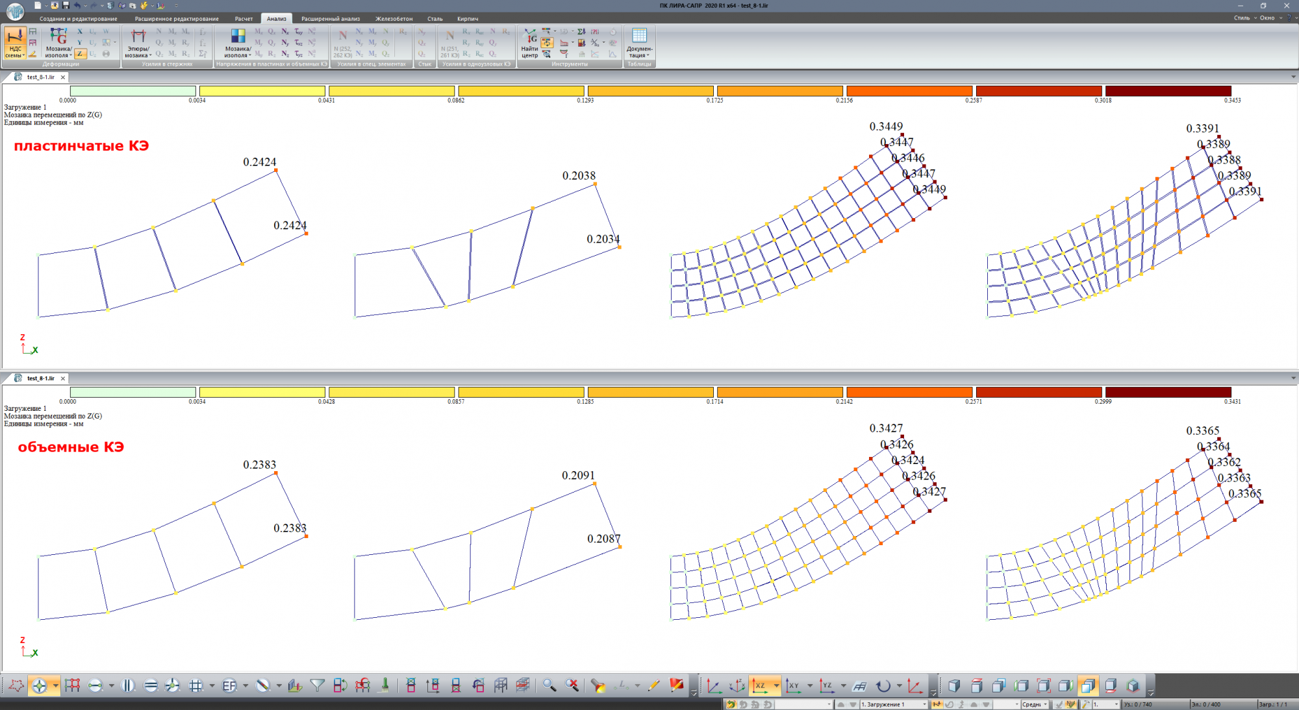Image resolution: width=1299 pixels, height=710 pixels.
Task: Open Документация tables button
Action: tap(639, 43)
